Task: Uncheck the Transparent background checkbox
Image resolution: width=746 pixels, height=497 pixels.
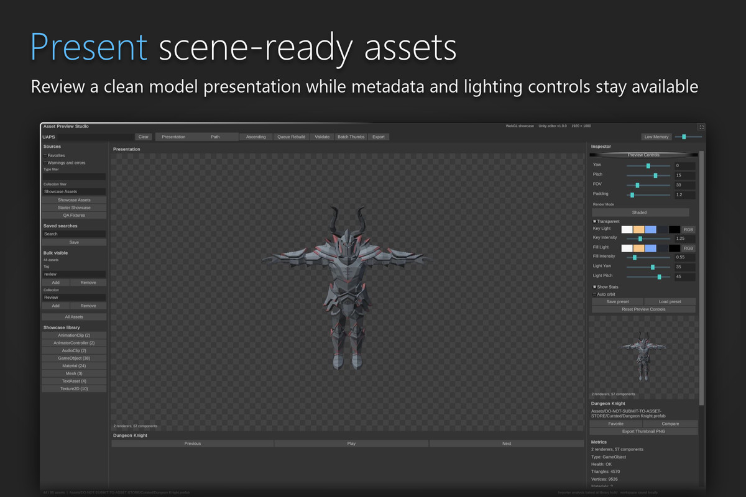Action: (x=594, y=221)
